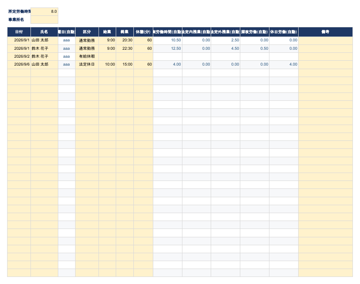The width and height of the screenshot is (360, 284).
Task: Select the 深夜労働(自動) column header
Action: pyautogui.click(x=254, y=32)
